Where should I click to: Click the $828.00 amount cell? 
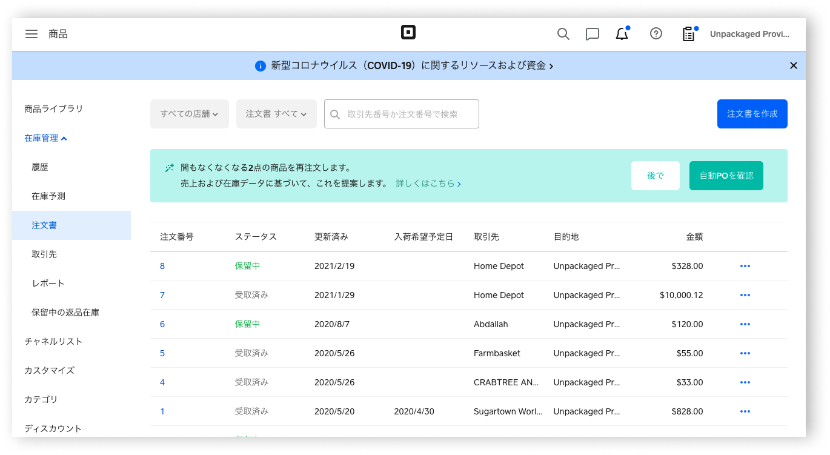point(687,411)
